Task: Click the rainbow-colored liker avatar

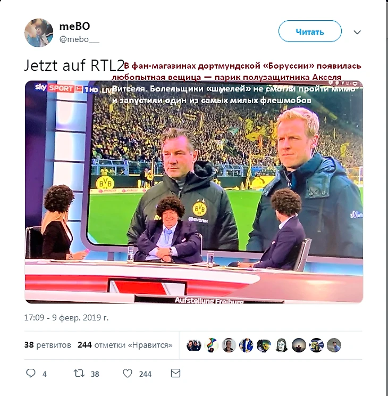Action: [x=212, y=345]
